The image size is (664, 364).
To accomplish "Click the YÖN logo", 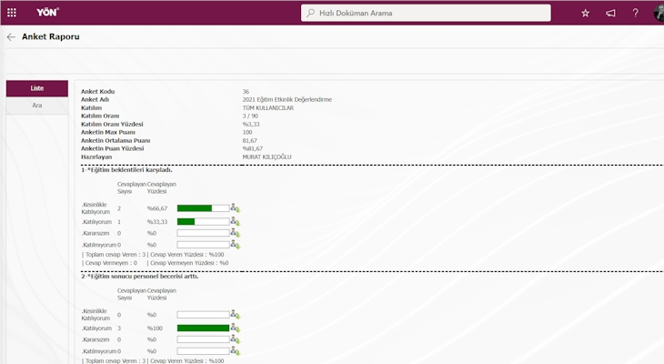I will [47, 13].
